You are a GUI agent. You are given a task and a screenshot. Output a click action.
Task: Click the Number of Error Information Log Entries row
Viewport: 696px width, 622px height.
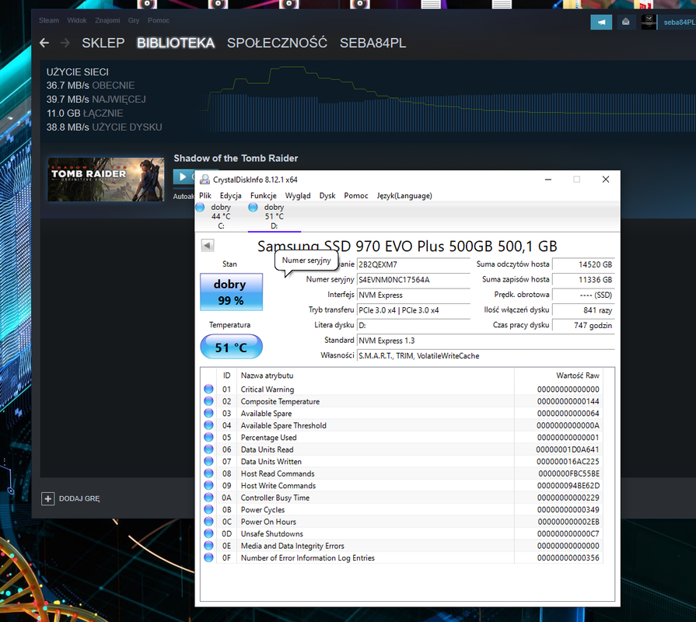point(402,557)
